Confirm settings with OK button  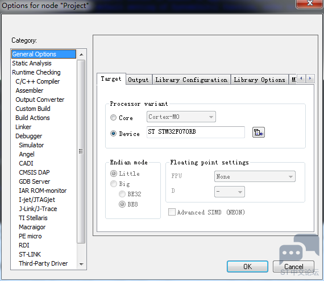coord(247,267)
